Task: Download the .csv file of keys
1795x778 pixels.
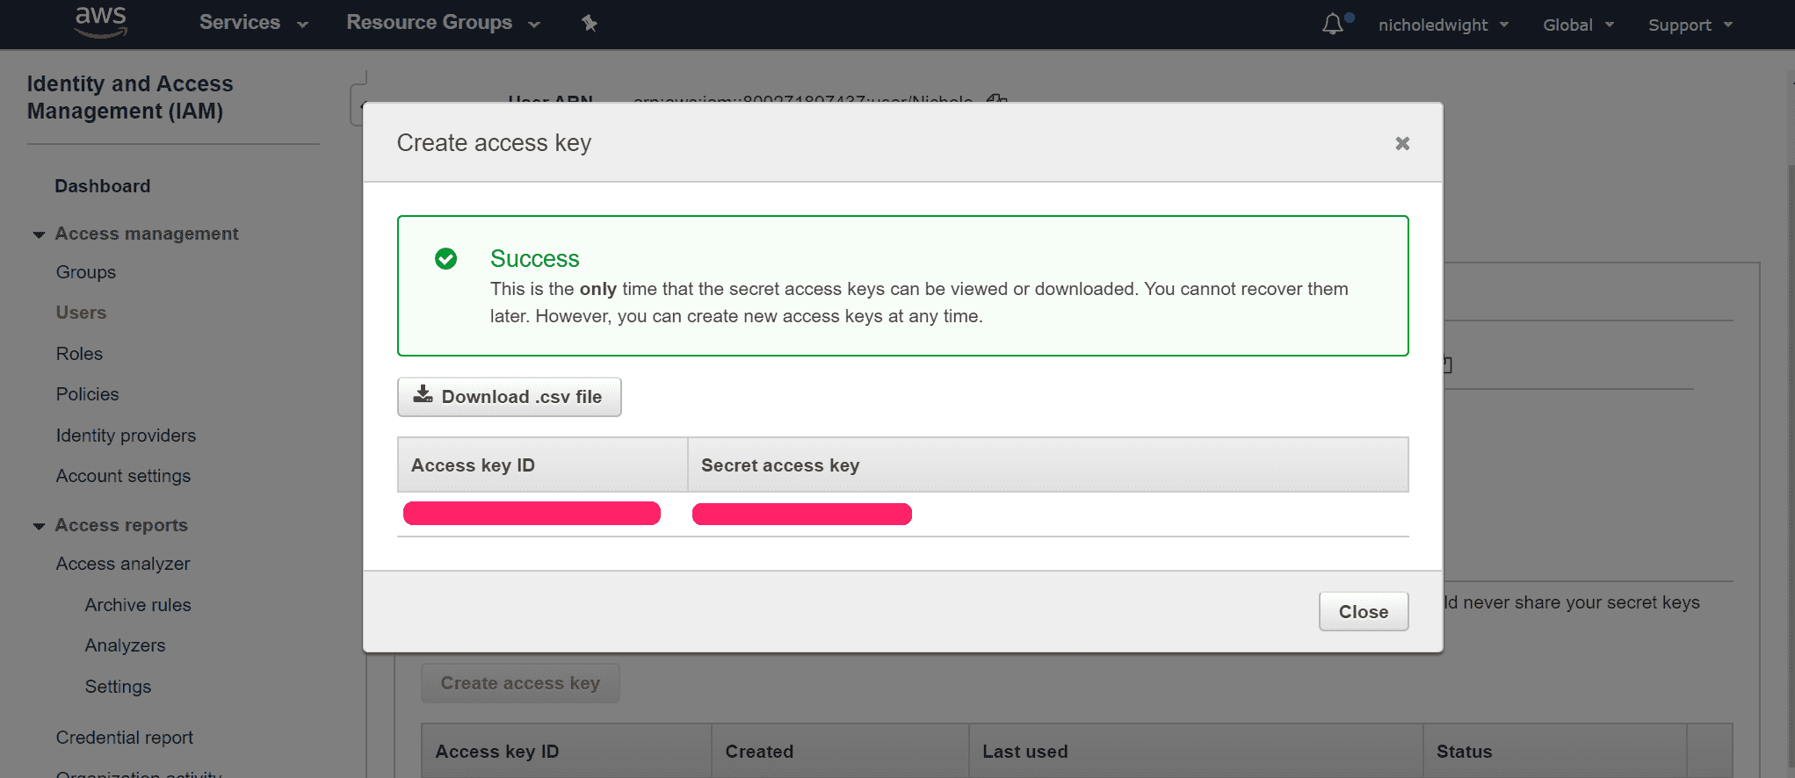Action: tap(510, 397)
